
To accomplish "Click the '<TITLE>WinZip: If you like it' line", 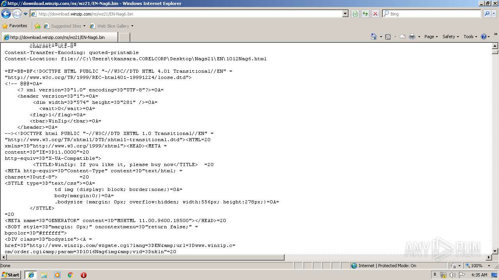I will (x=123, y=164).
